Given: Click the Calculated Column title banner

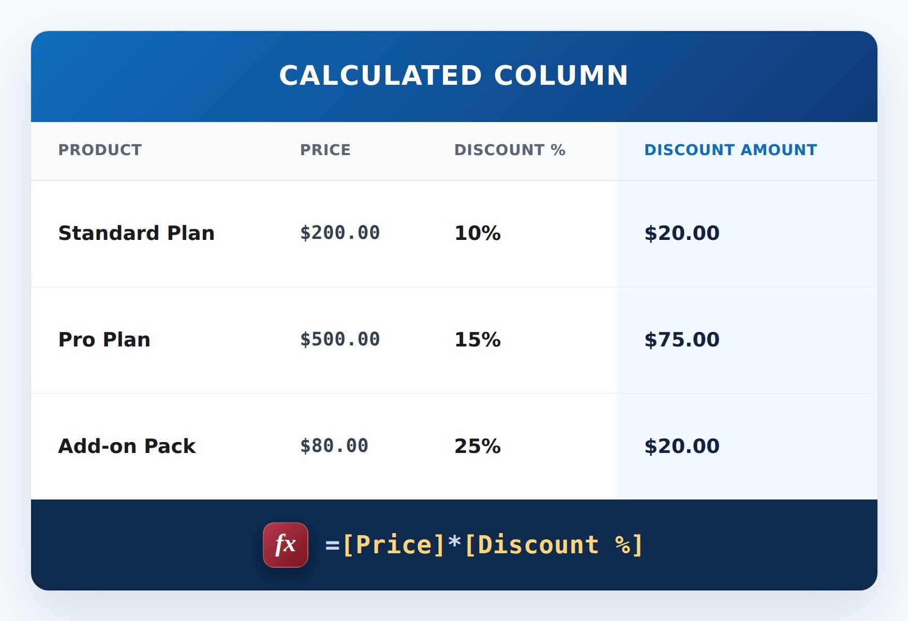Looking at the screenshot, I should [x=454, y=77].
